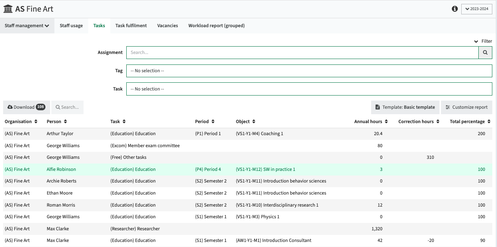Screen dimensions: 497x247
Task: Click the 1,320 annual hours value
Action: [377, 229]
